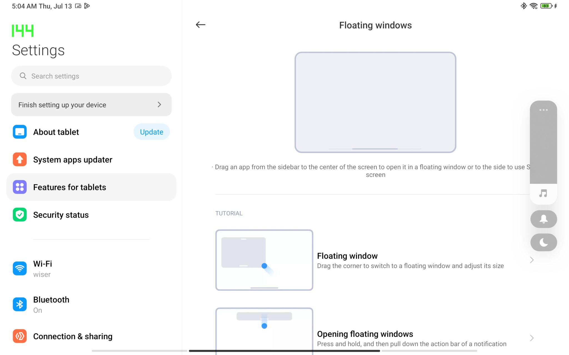Open the Floating window tutorial title

pyautogui.click(x=347, y=256)
